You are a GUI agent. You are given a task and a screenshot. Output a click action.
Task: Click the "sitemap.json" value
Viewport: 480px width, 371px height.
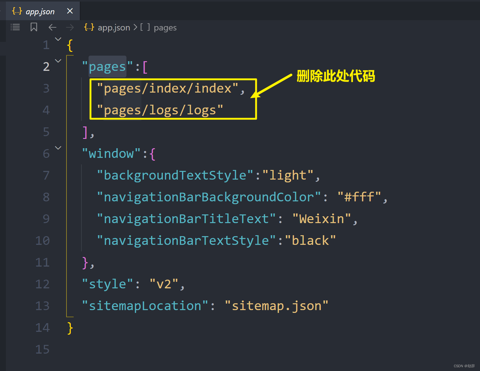[277, 306]
